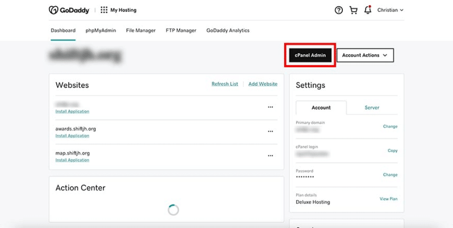Go to the FTP Manager tab
Image resolution: width=453 pixels, height=228 pixels.
(181, 30)
